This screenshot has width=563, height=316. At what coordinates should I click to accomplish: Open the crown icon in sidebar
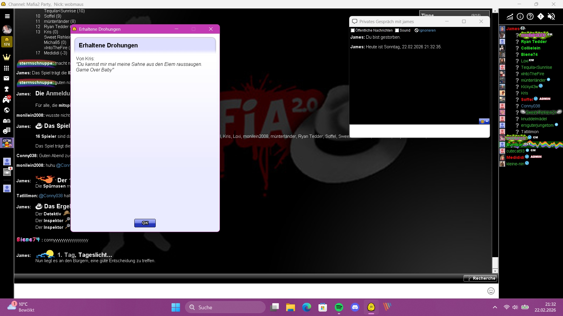tap(6, 57)
